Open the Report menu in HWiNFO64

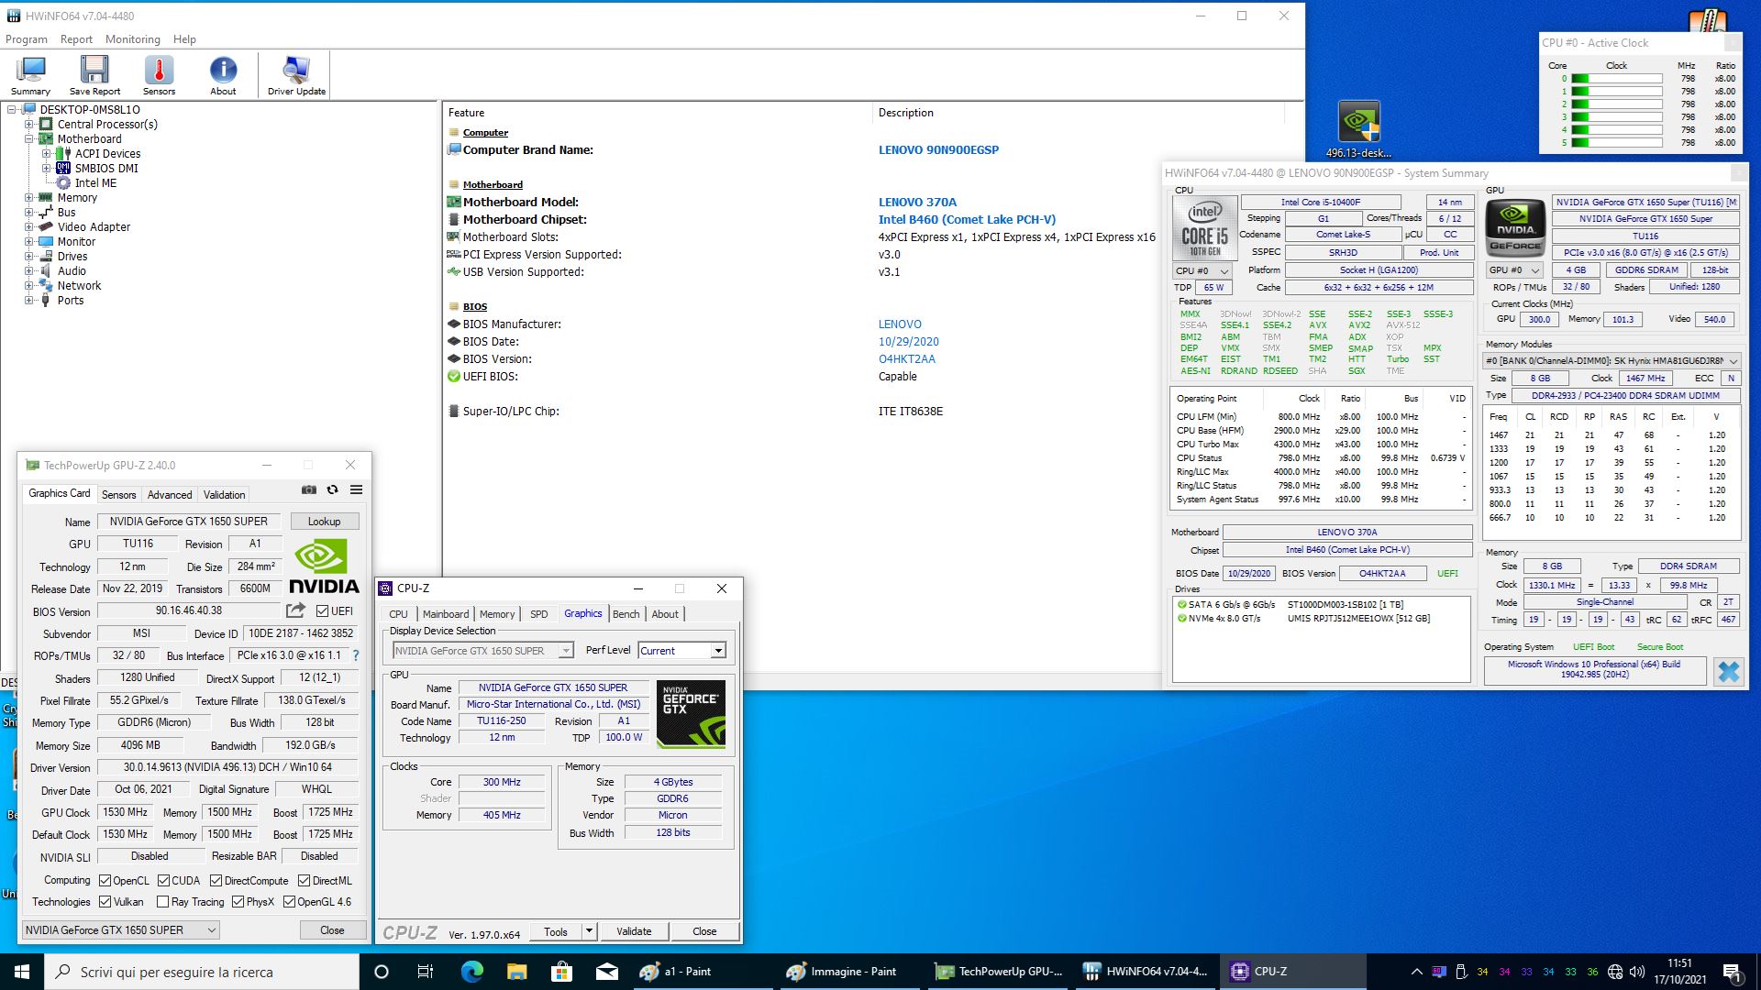click(x=76, y=39)
